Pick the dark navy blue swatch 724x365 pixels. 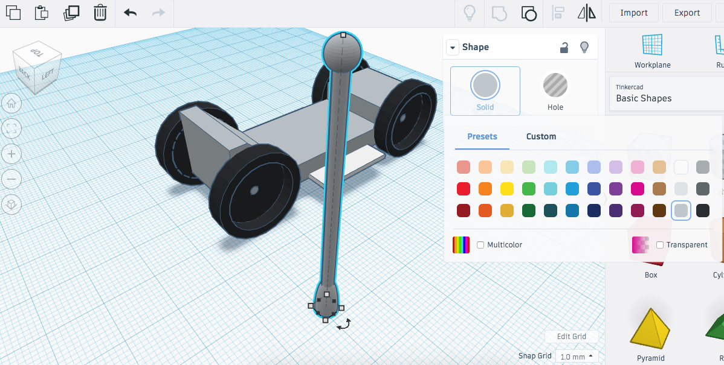(x=594, y=211)
